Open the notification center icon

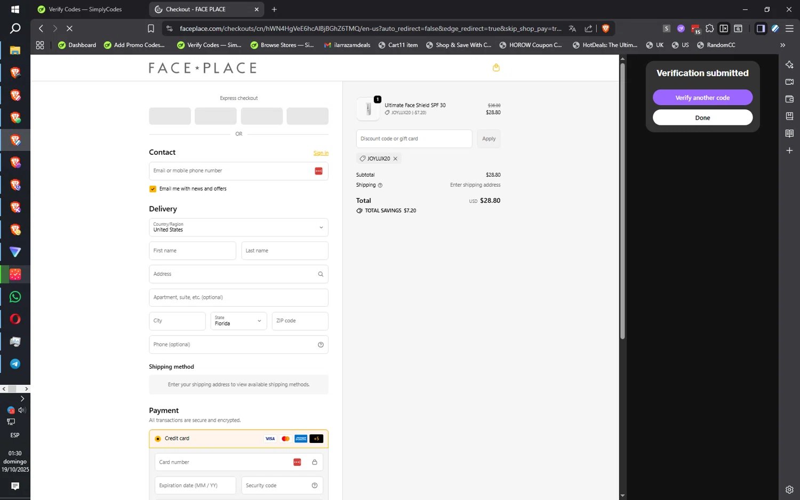pyautogui.click(x=15, y=486)
